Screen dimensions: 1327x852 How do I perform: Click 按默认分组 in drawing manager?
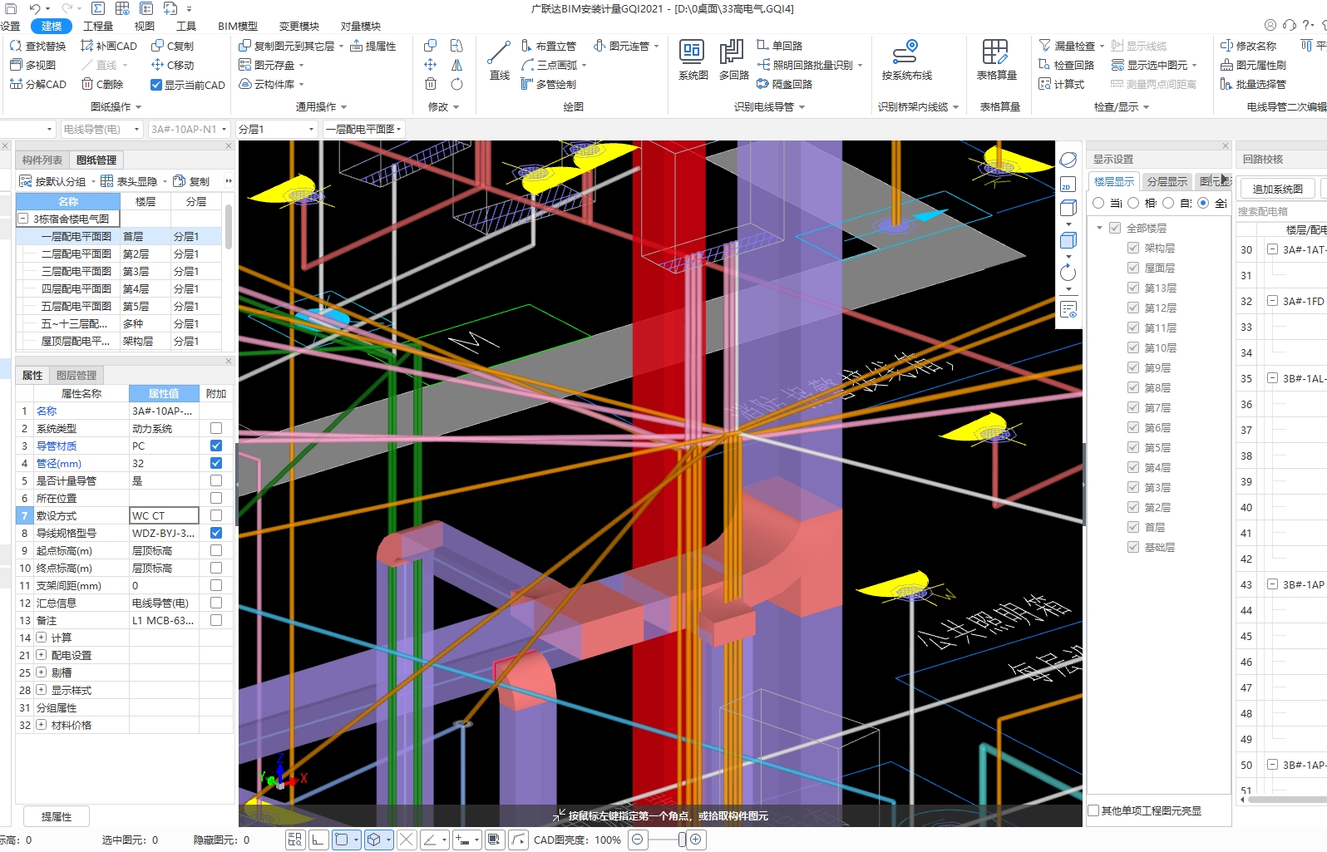pyautogui.click(x=57, y=181)
